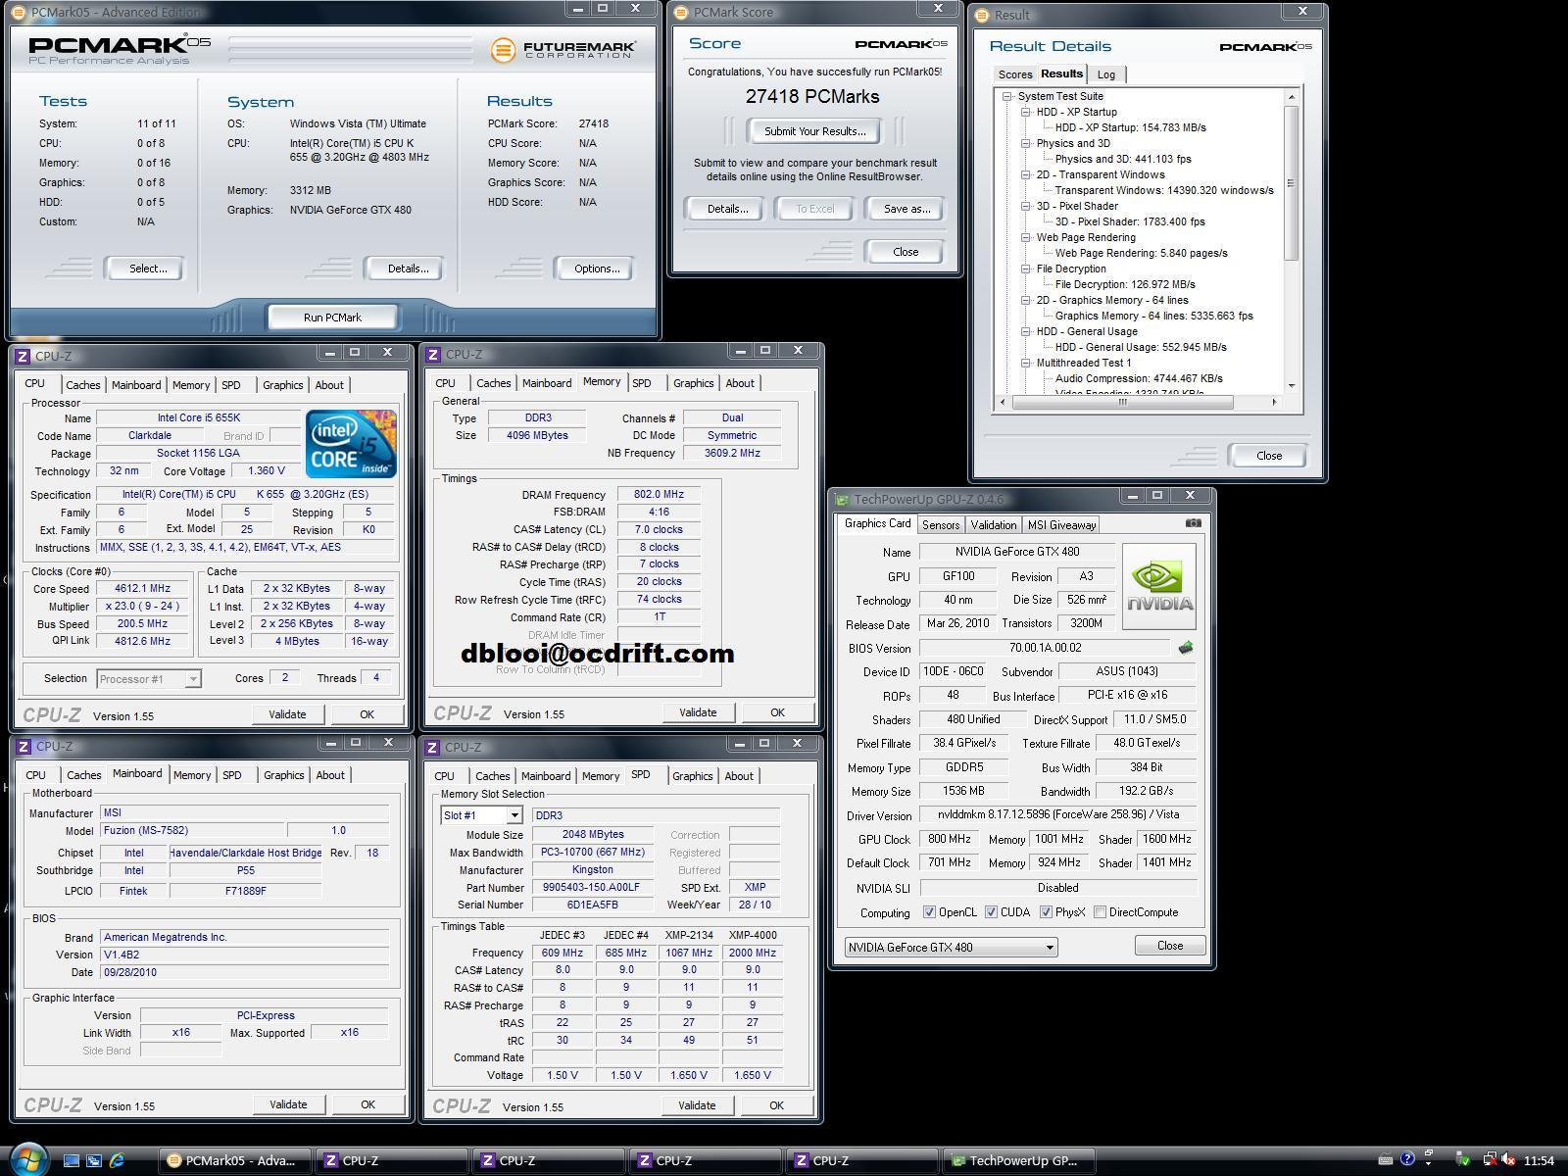
Task: Toggle the OpenCL checkbox in GPU-Z
Action: coord(929,912)
